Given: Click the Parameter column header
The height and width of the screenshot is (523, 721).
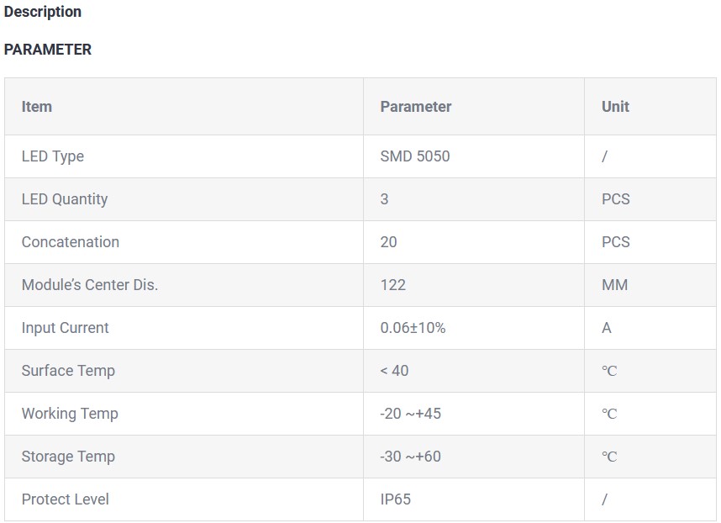Looking at the screenshot, I should coord(416,107).
